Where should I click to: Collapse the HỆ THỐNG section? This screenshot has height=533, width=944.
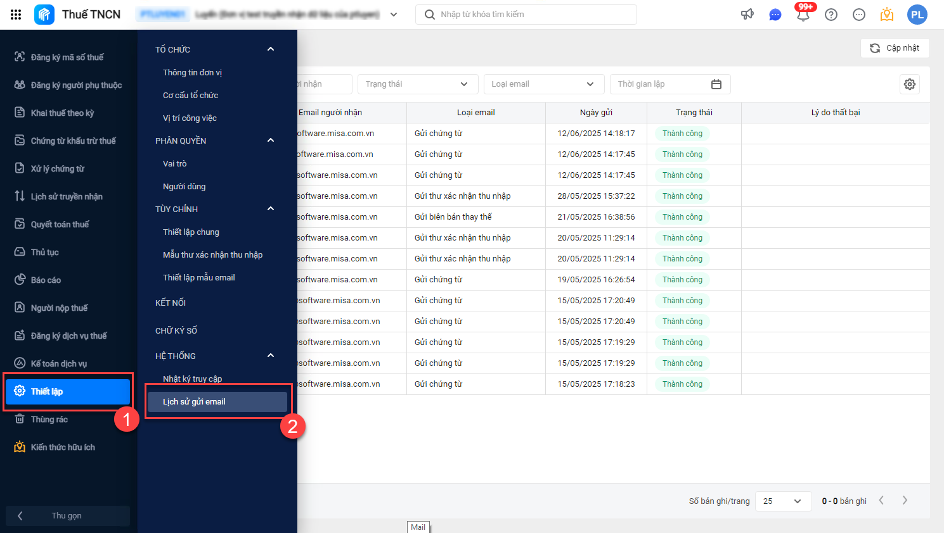[271, 356]
